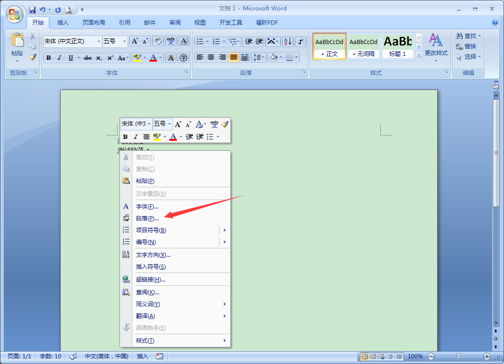The image size is (504, 364).
Task: Click the 字数:10 word count indicator
Action: click(x=50, y=356)
